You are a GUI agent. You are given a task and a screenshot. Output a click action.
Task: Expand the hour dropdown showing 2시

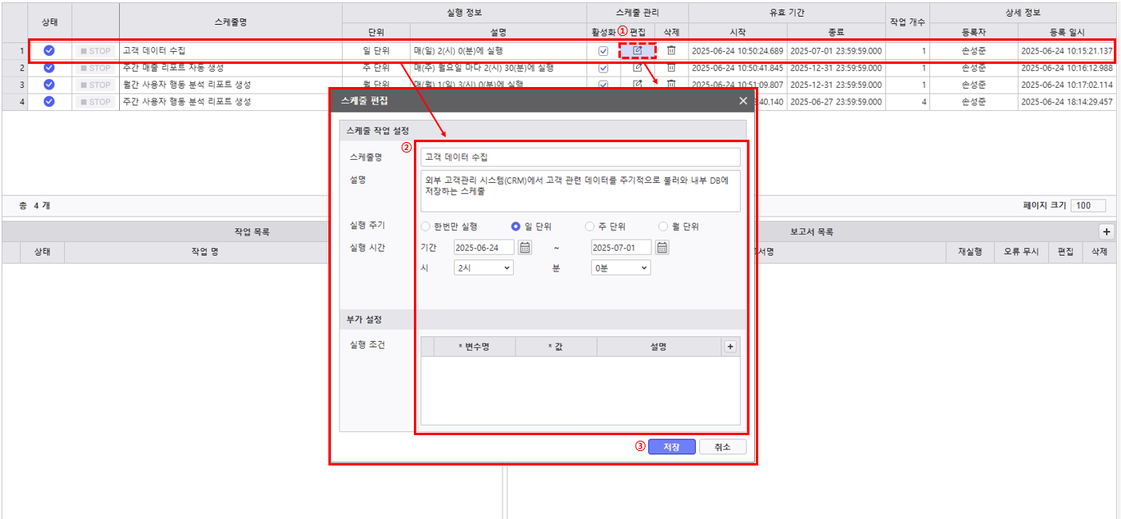pos(483,268)
